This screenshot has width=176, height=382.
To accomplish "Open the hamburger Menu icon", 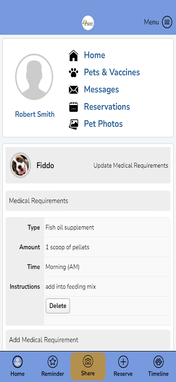I will [x=167, y=22].
